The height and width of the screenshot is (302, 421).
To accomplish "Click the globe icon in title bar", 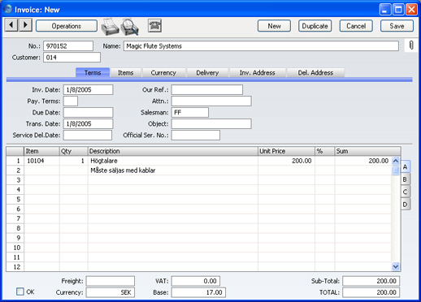I will pos(7,9).
